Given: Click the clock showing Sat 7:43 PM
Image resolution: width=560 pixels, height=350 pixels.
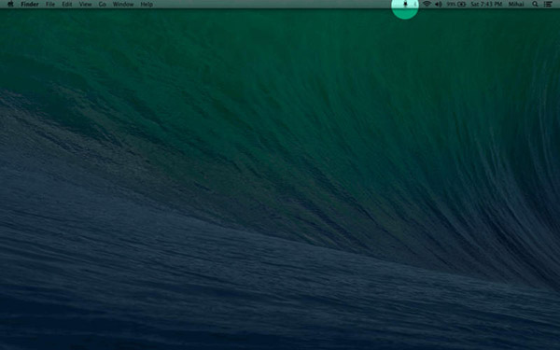Looking at the screenshot, I should [x=486, y=5].
